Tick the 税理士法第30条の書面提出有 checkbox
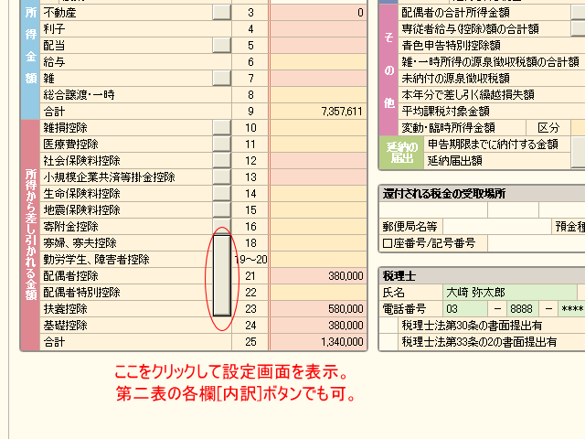 (x=388, y=326)
